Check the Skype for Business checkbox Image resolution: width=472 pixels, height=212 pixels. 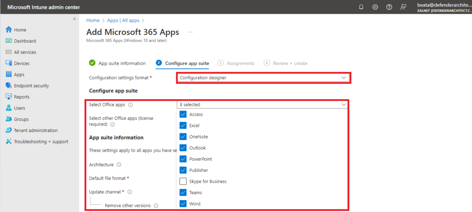[x=183, y=181]
